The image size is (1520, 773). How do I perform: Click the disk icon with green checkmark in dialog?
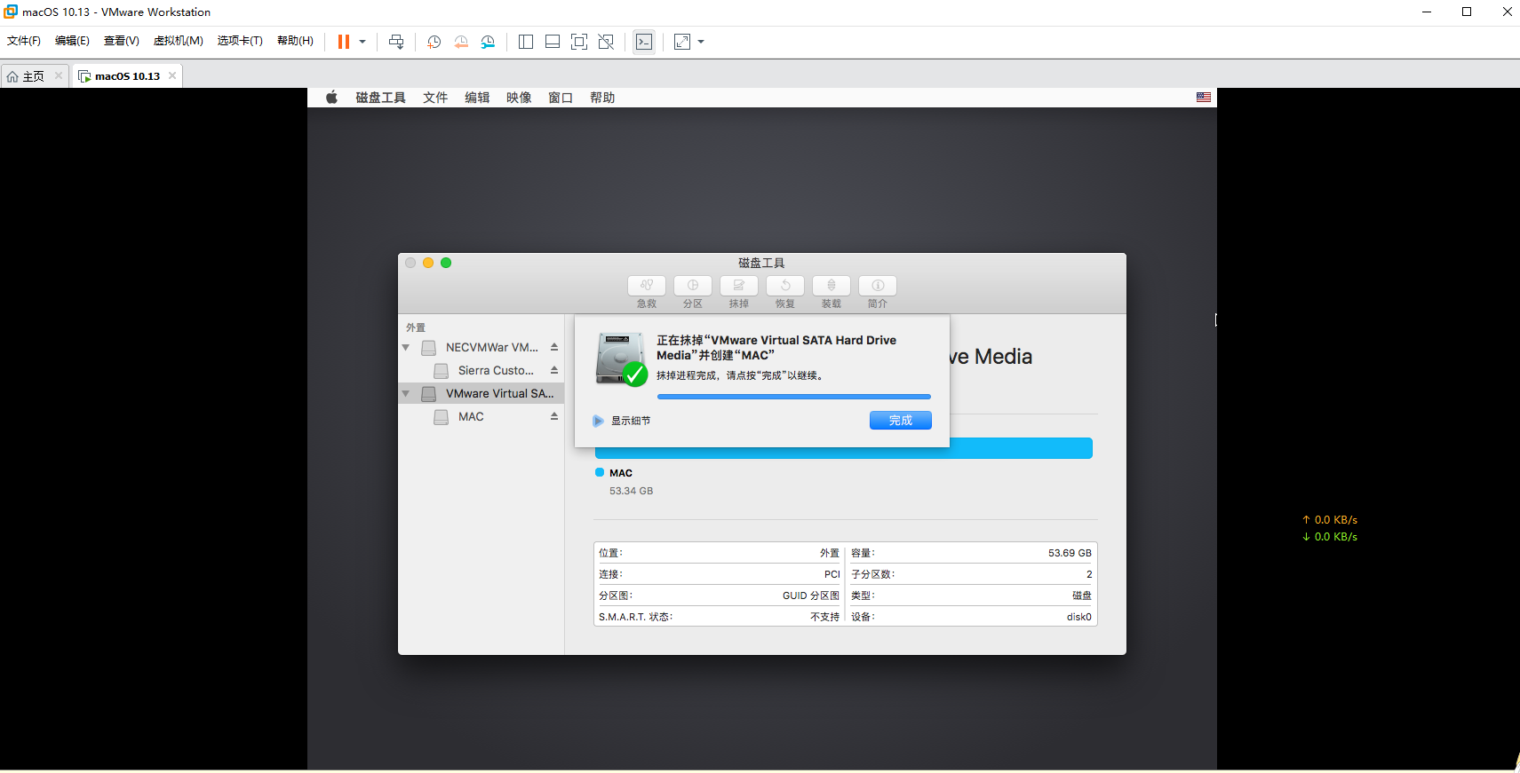tap(621, 359)
